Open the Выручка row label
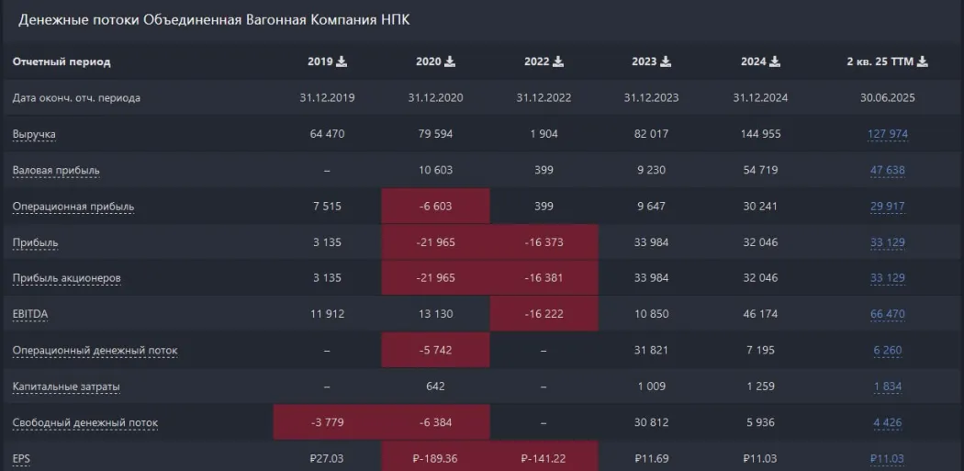Screen dimensions: 964x471 (34, 134)
